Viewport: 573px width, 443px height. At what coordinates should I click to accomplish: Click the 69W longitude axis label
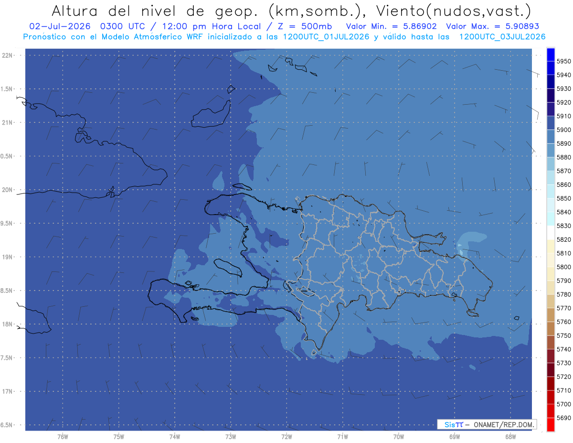point(455,437)
